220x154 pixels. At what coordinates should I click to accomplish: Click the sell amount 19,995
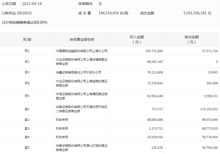pos(213,72)
